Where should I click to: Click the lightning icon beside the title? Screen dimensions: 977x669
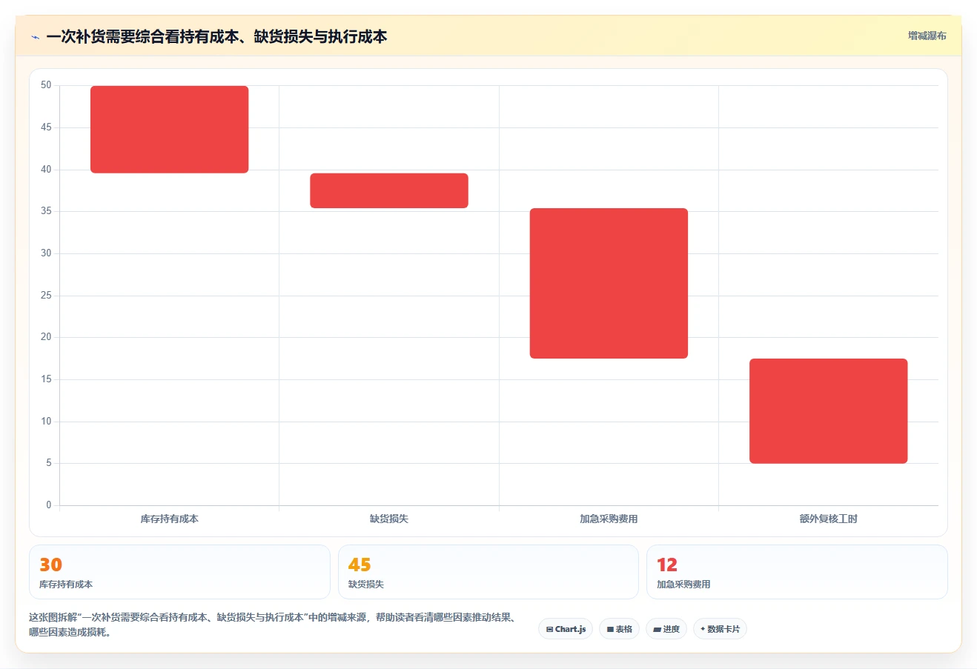click(35, 37)
